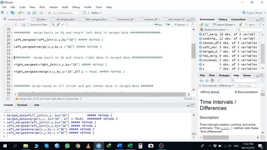This screenshot has height=150, width=267.
Task: Click the Go to file/function field
Action: coord(63,13)
